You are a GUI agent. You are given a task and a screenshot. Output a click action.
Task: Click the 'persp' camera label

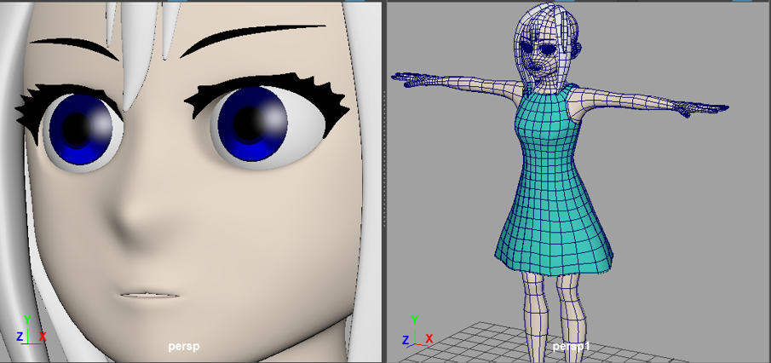coord(185,347)
